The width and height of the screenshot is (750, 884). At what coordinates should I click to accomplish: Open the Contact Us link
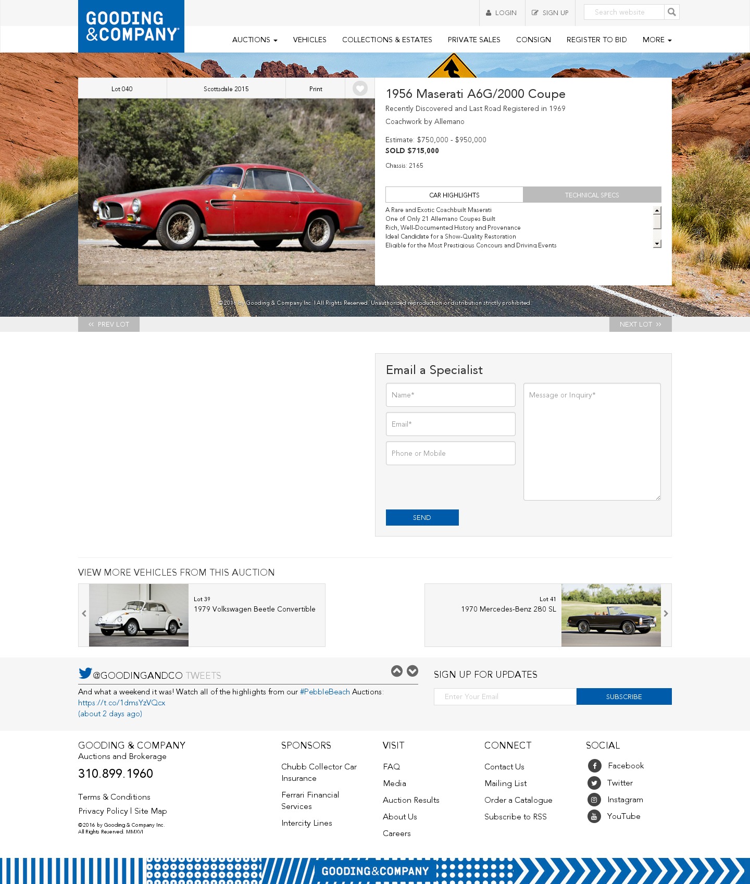pos(504,767)
